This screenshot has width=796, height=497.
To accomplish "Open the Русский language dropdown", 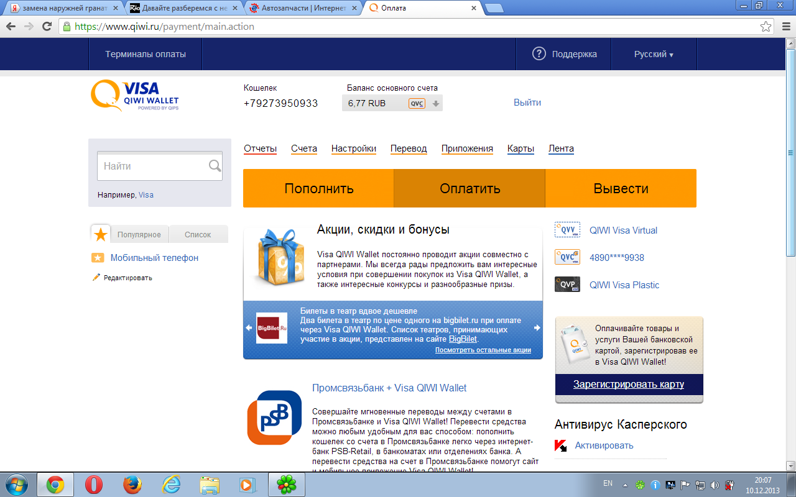I will (x=654, y=54).
